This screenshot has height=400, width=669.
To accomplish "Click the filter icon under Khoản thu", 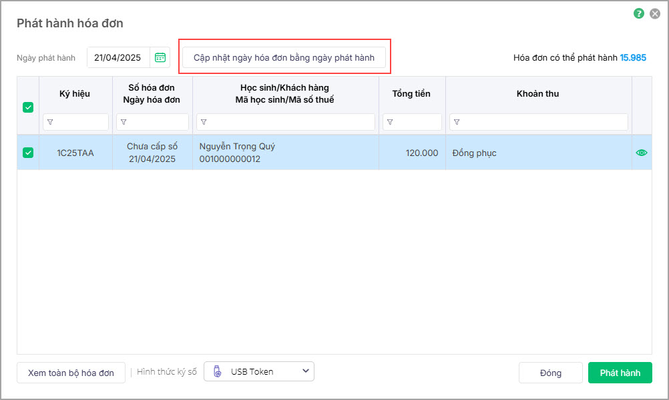I will (x=457, y=122).
